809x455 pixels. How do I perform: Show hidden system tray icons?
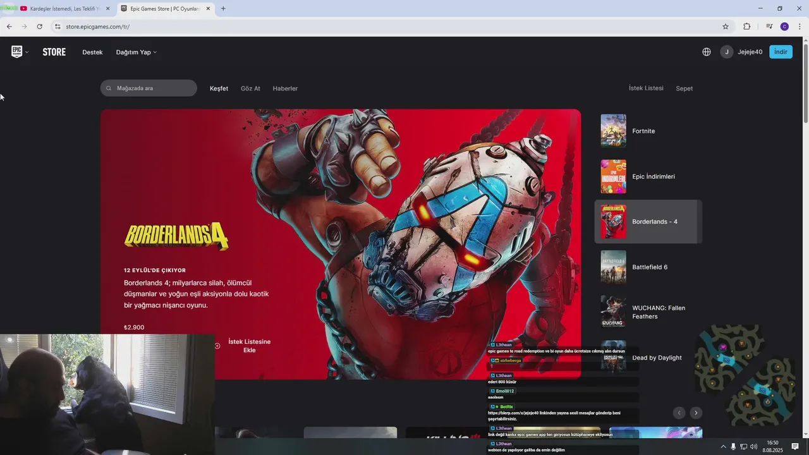point(723,447)
